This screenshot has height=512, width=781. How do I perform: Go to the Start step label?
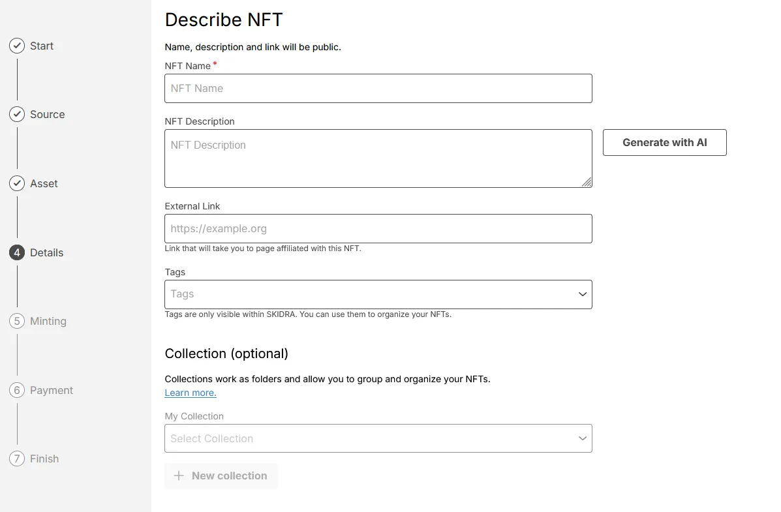(x=42, y=46)
